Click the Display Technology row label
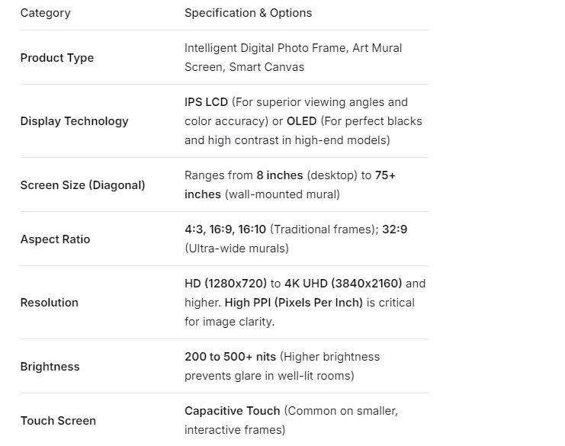 74,121
